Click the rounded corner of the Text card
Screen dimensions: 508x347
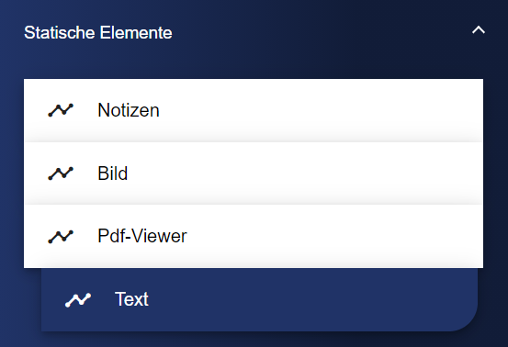[465, 319]
